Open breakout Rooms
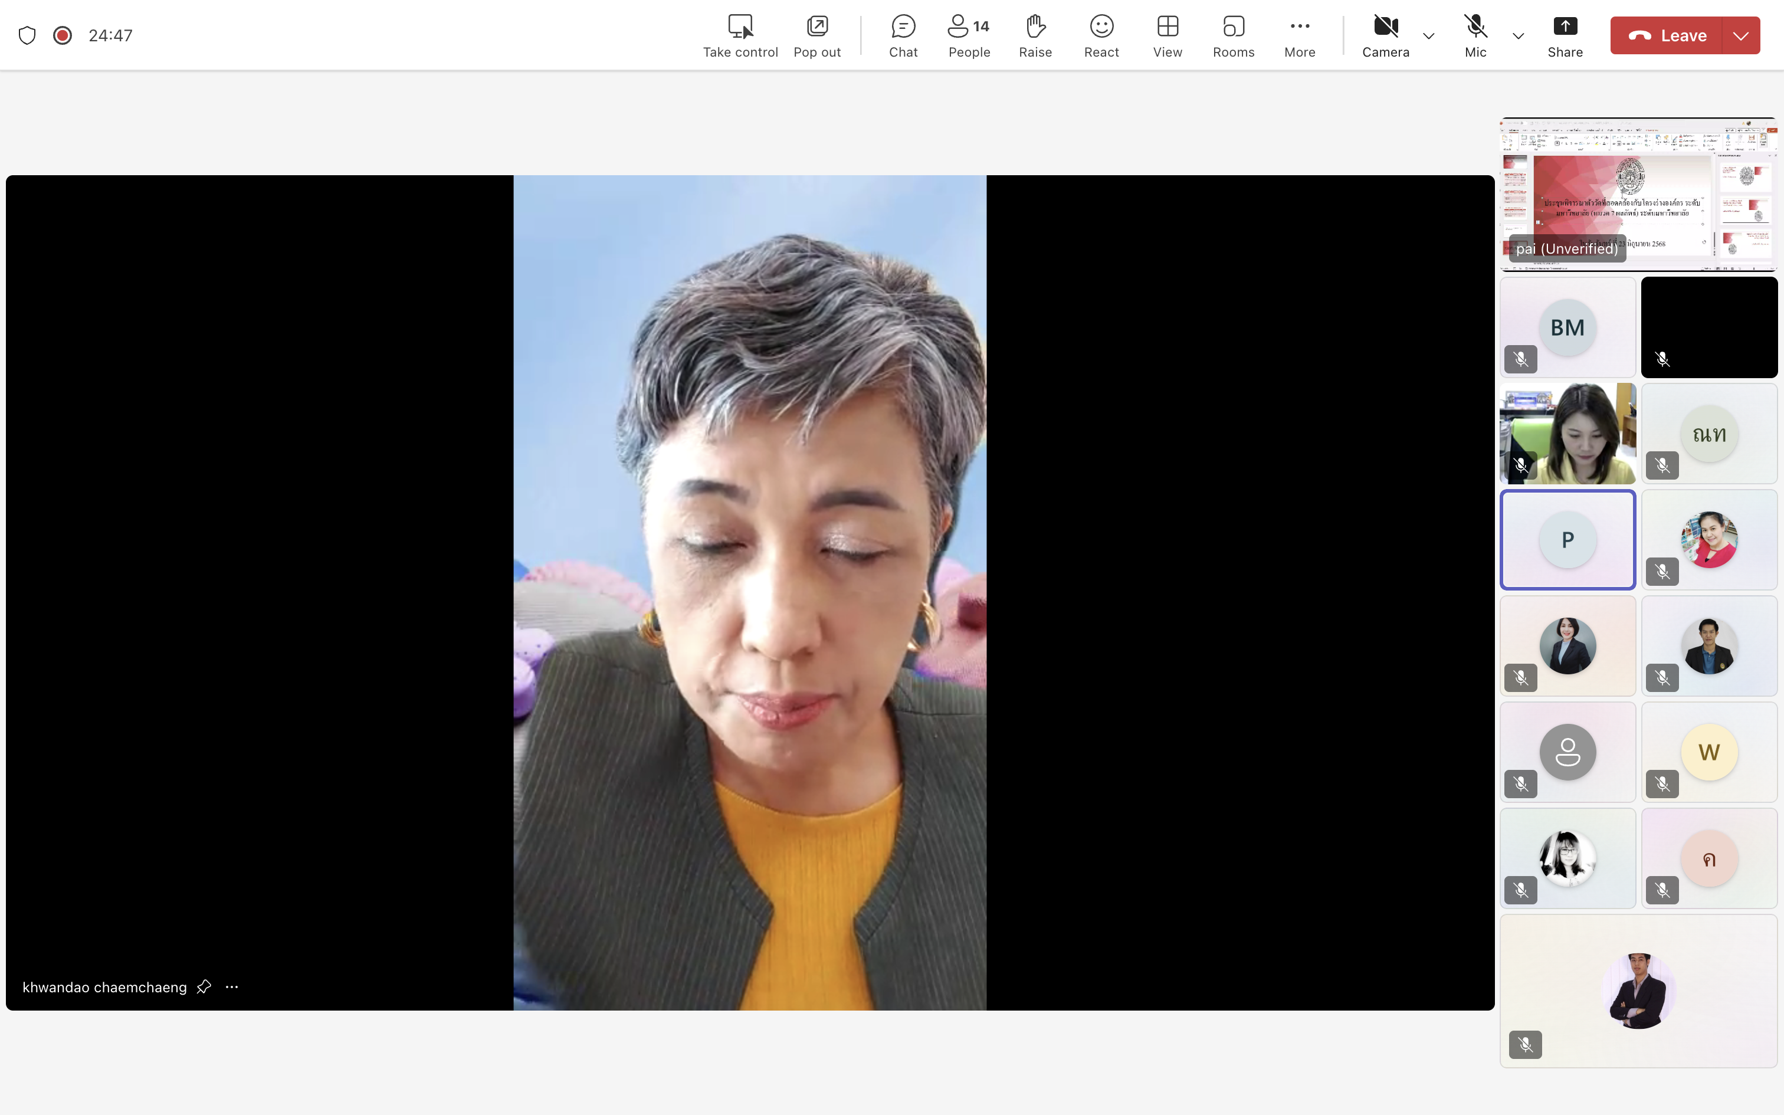1784x1115 pixels. (1234, 35)
